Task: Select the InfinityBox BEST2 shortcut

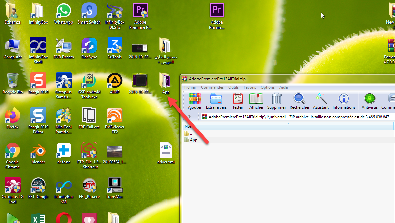Action: 115,16
